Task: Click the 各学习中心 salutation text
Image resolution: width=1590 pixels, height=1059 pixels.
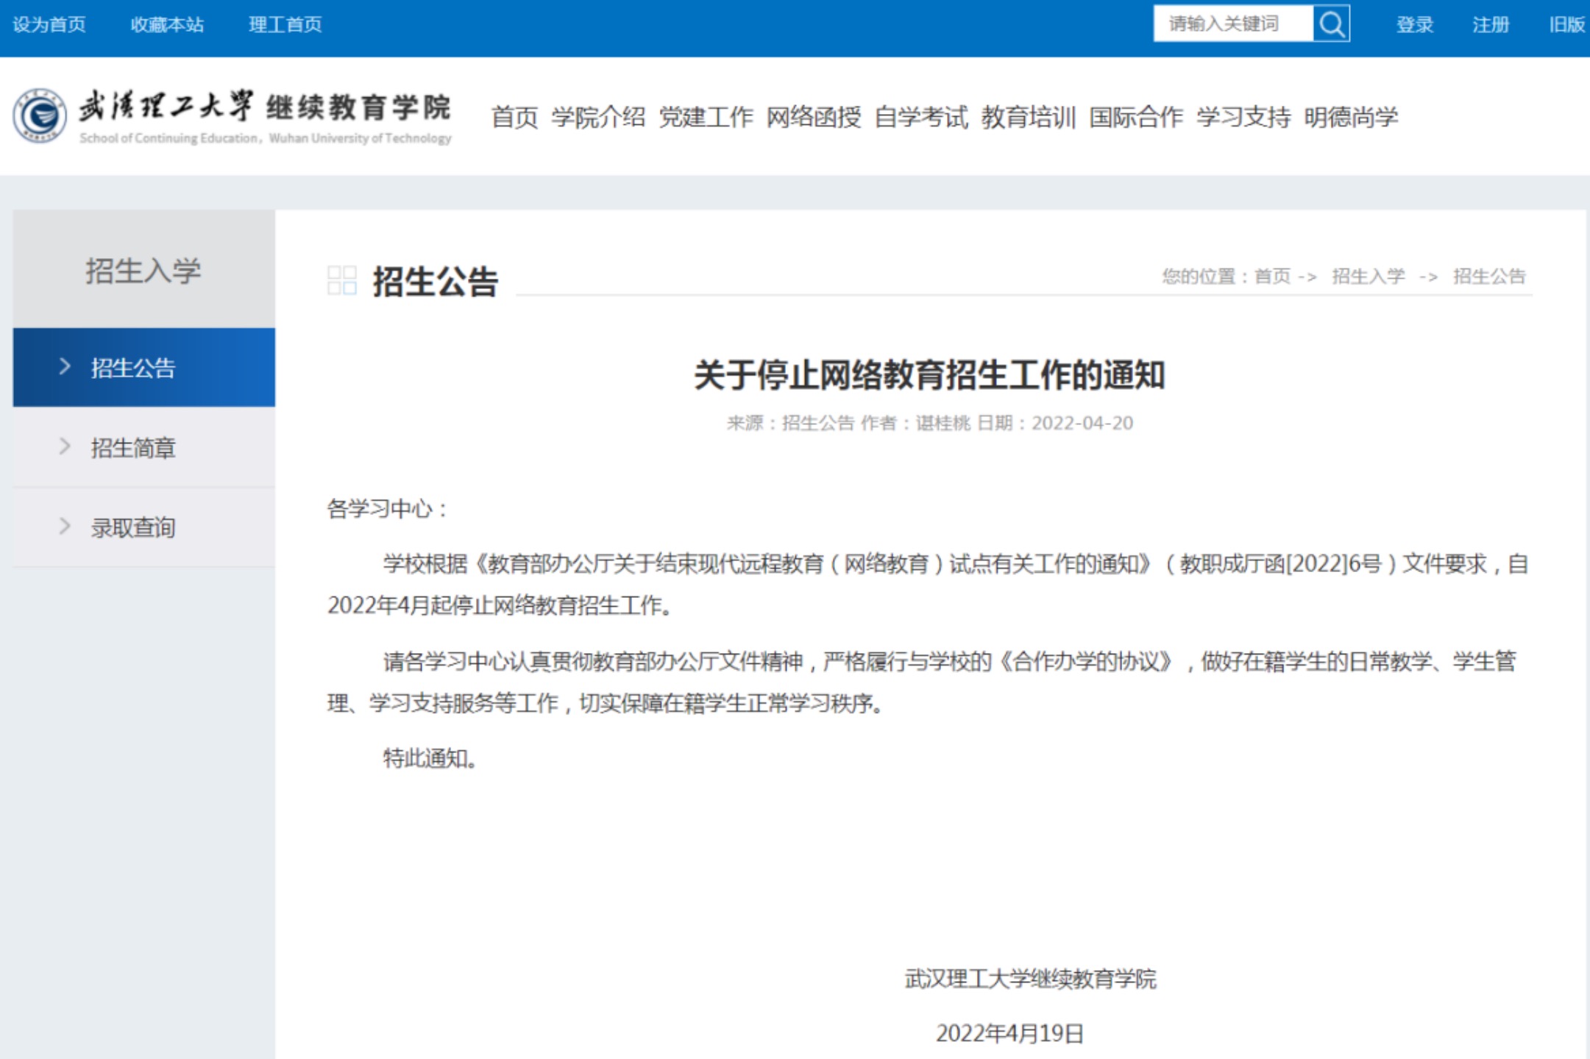Action: pos(387,509)
